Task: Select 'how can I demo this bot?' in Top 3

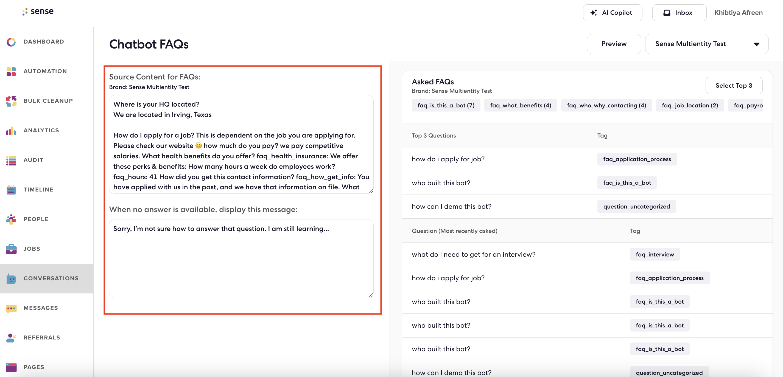Action: pos(451,207)
